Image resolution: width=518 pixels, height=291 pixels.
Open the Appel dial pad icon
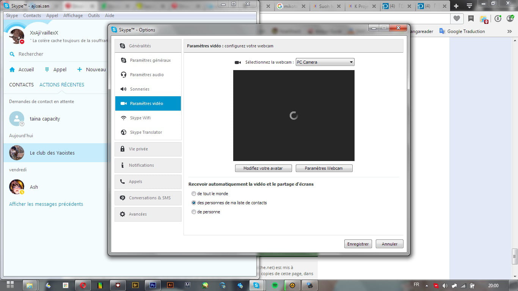(x=47, y=69)
